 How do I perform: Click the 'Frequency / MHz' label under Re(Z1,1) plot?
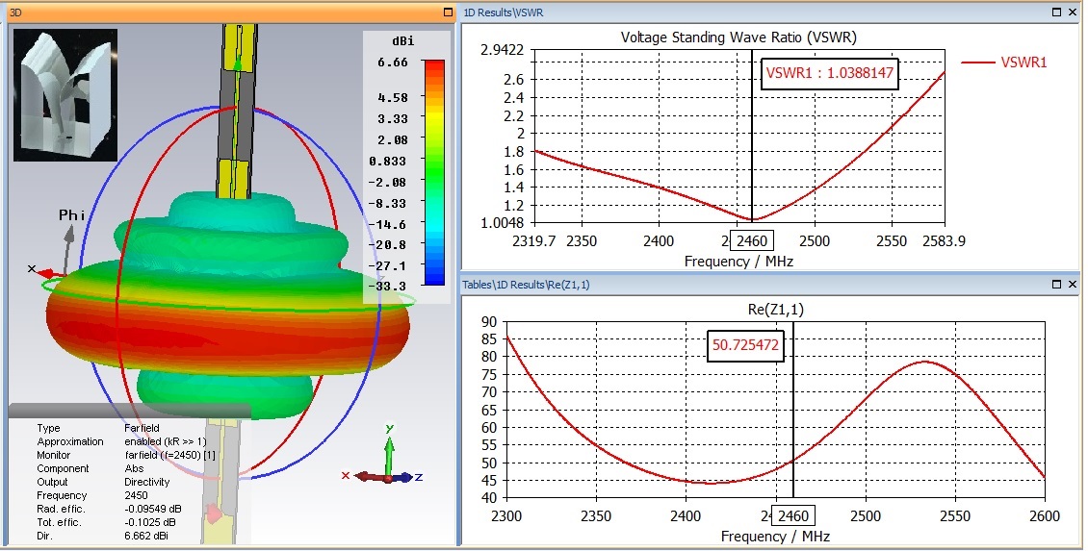pyautogui.click(x=775, y=537)
